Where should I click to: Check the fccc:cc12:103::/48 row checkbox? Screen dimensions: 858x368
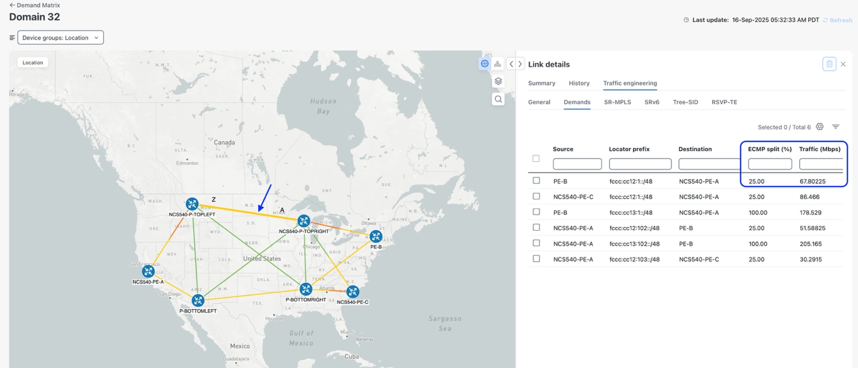[x=536, y=258]
